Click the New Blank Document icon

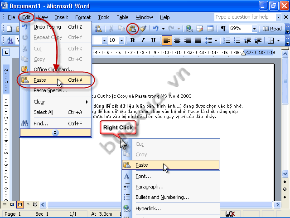[x=9, y=29]
